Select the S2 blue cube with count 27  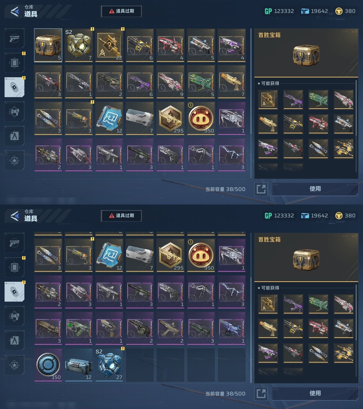point(109,365)
